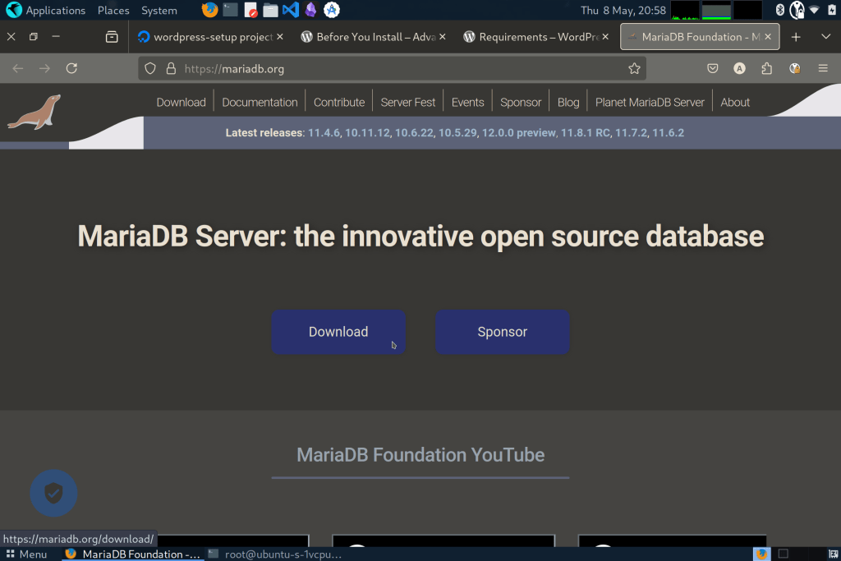This screenshot has height=561, width=841.
Task: Open the Firefox hamburger application menu
Action: point(823,68)
